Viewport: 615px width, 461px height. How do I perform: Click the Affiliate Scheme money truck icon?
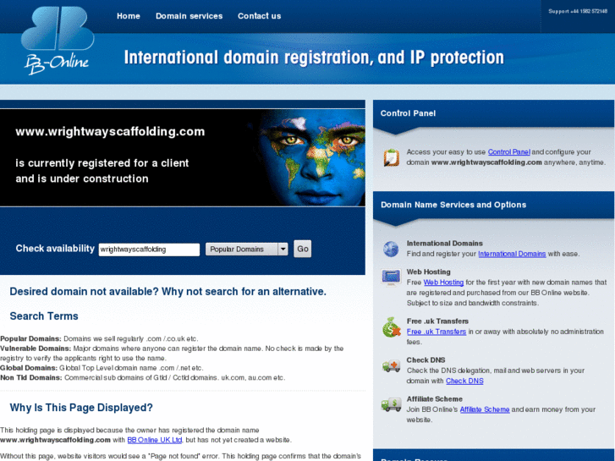391,404
